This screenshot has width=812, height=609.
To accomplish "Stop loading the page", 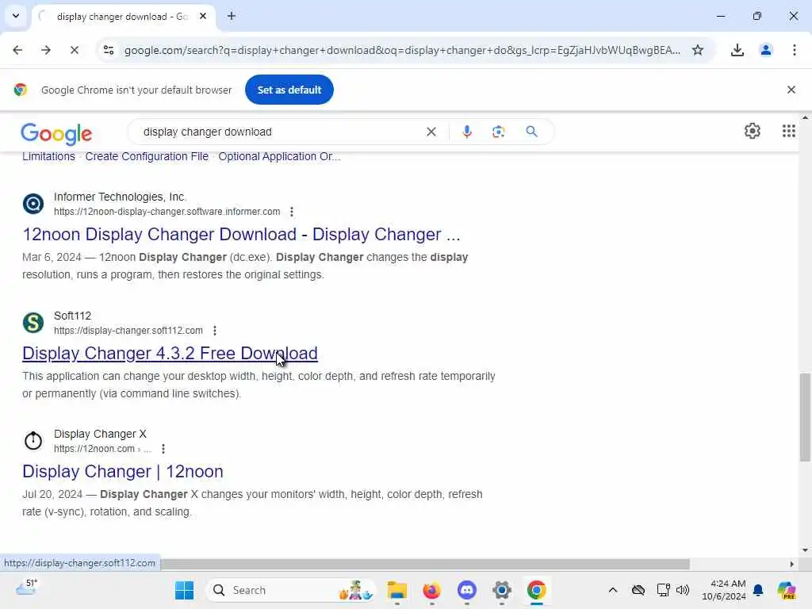I will pyautogui.click(x=74, y=50).
